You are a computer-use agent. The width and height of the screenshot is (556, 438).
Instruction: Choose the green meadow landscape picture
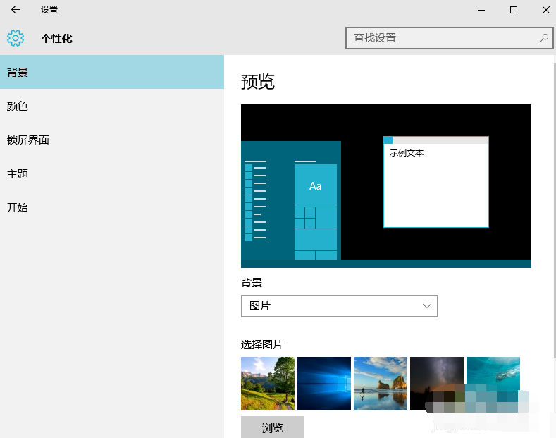268,384
